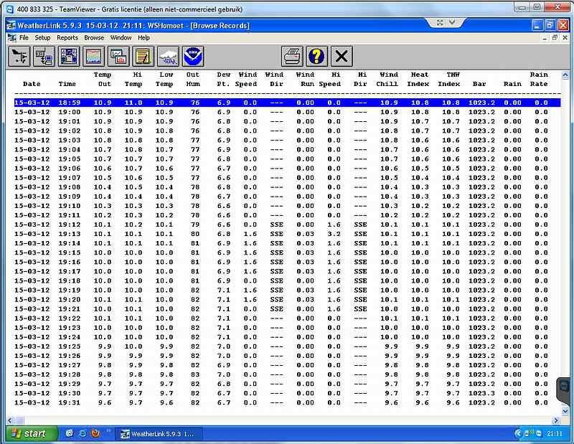The image size is (574, 444).
Task: Click the Bar value 1023.3 at 19:30
Action: click(481, 394)
